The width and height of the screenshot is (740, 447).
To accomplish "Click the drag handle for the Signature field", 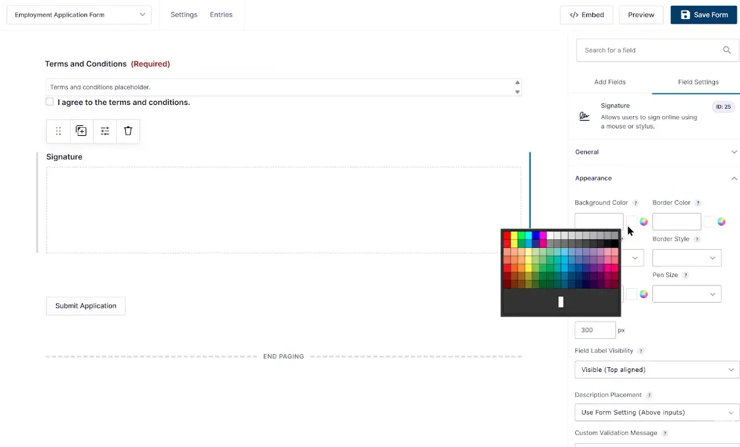I will click(x=58, y=131).
